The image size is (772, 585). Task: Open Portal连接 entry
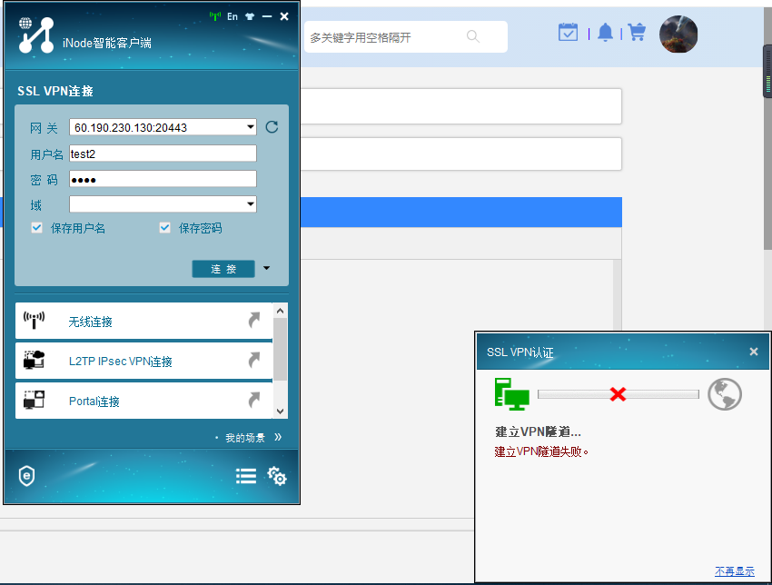(144, 401)
